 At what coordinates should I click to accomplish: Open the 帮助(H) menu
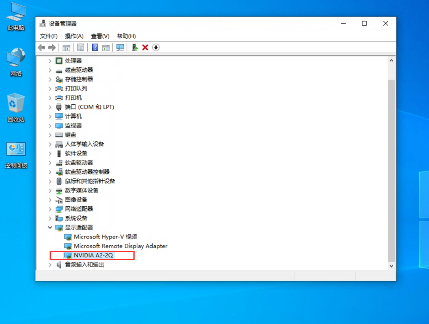pos(126,36)
